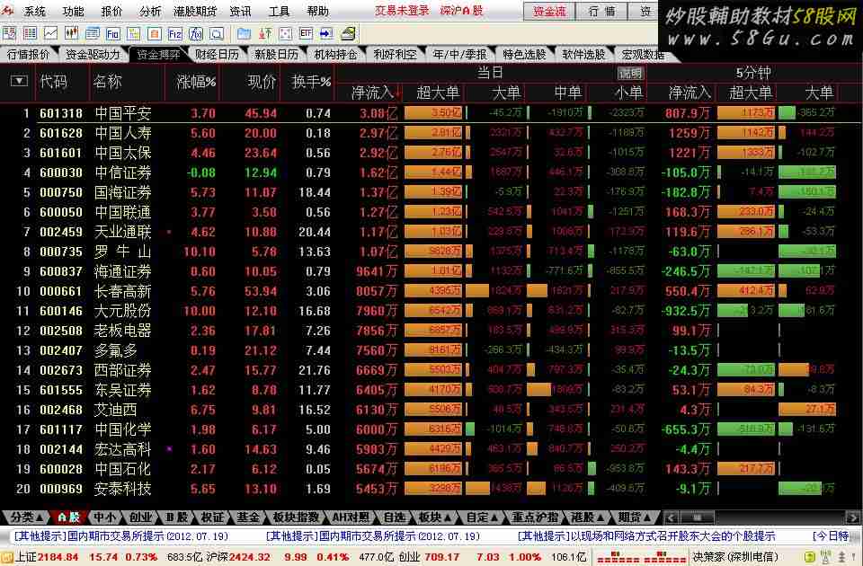This screenshot has width=863, height=566.
Task: Click the F10 company info icon
Action: 113,34
